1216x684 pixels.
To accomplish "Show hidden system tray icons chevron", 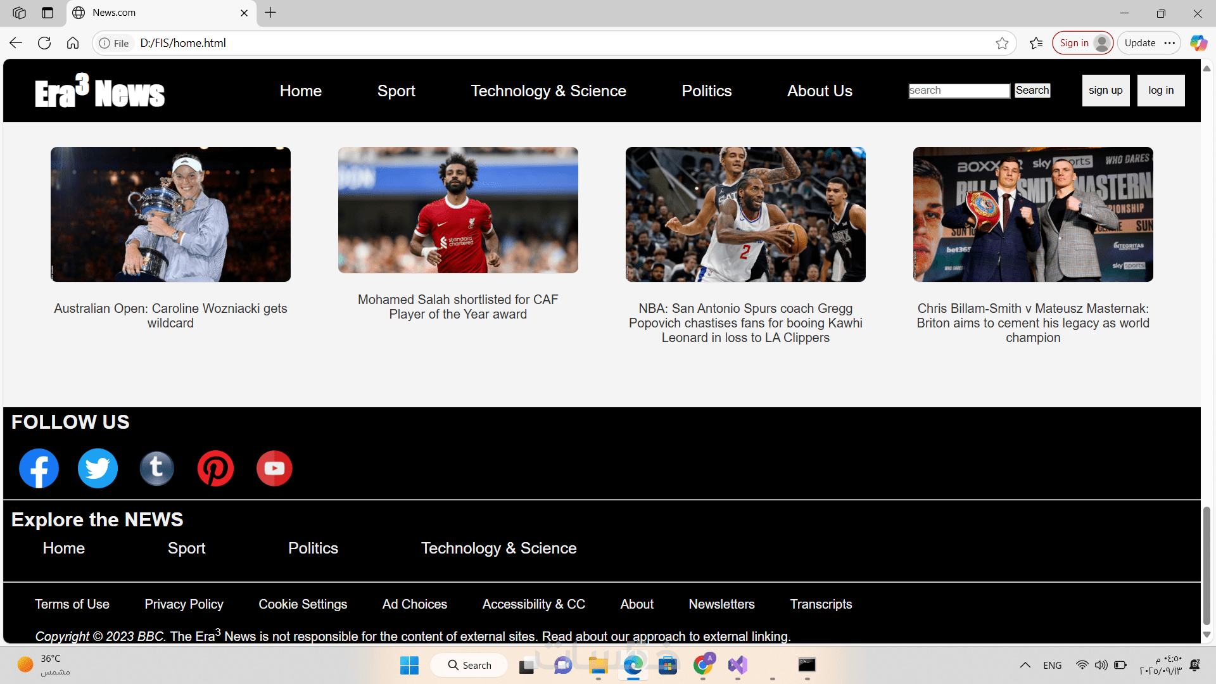I will [1025, 665].
